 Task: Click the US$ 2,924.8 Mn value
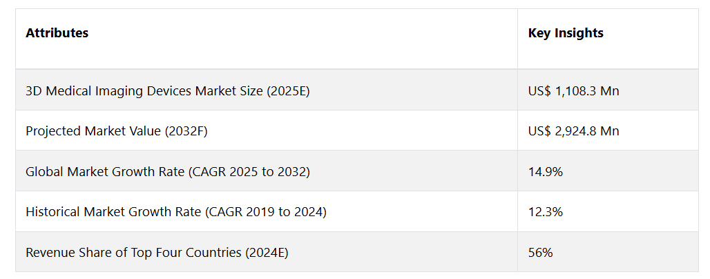[573, 131]
